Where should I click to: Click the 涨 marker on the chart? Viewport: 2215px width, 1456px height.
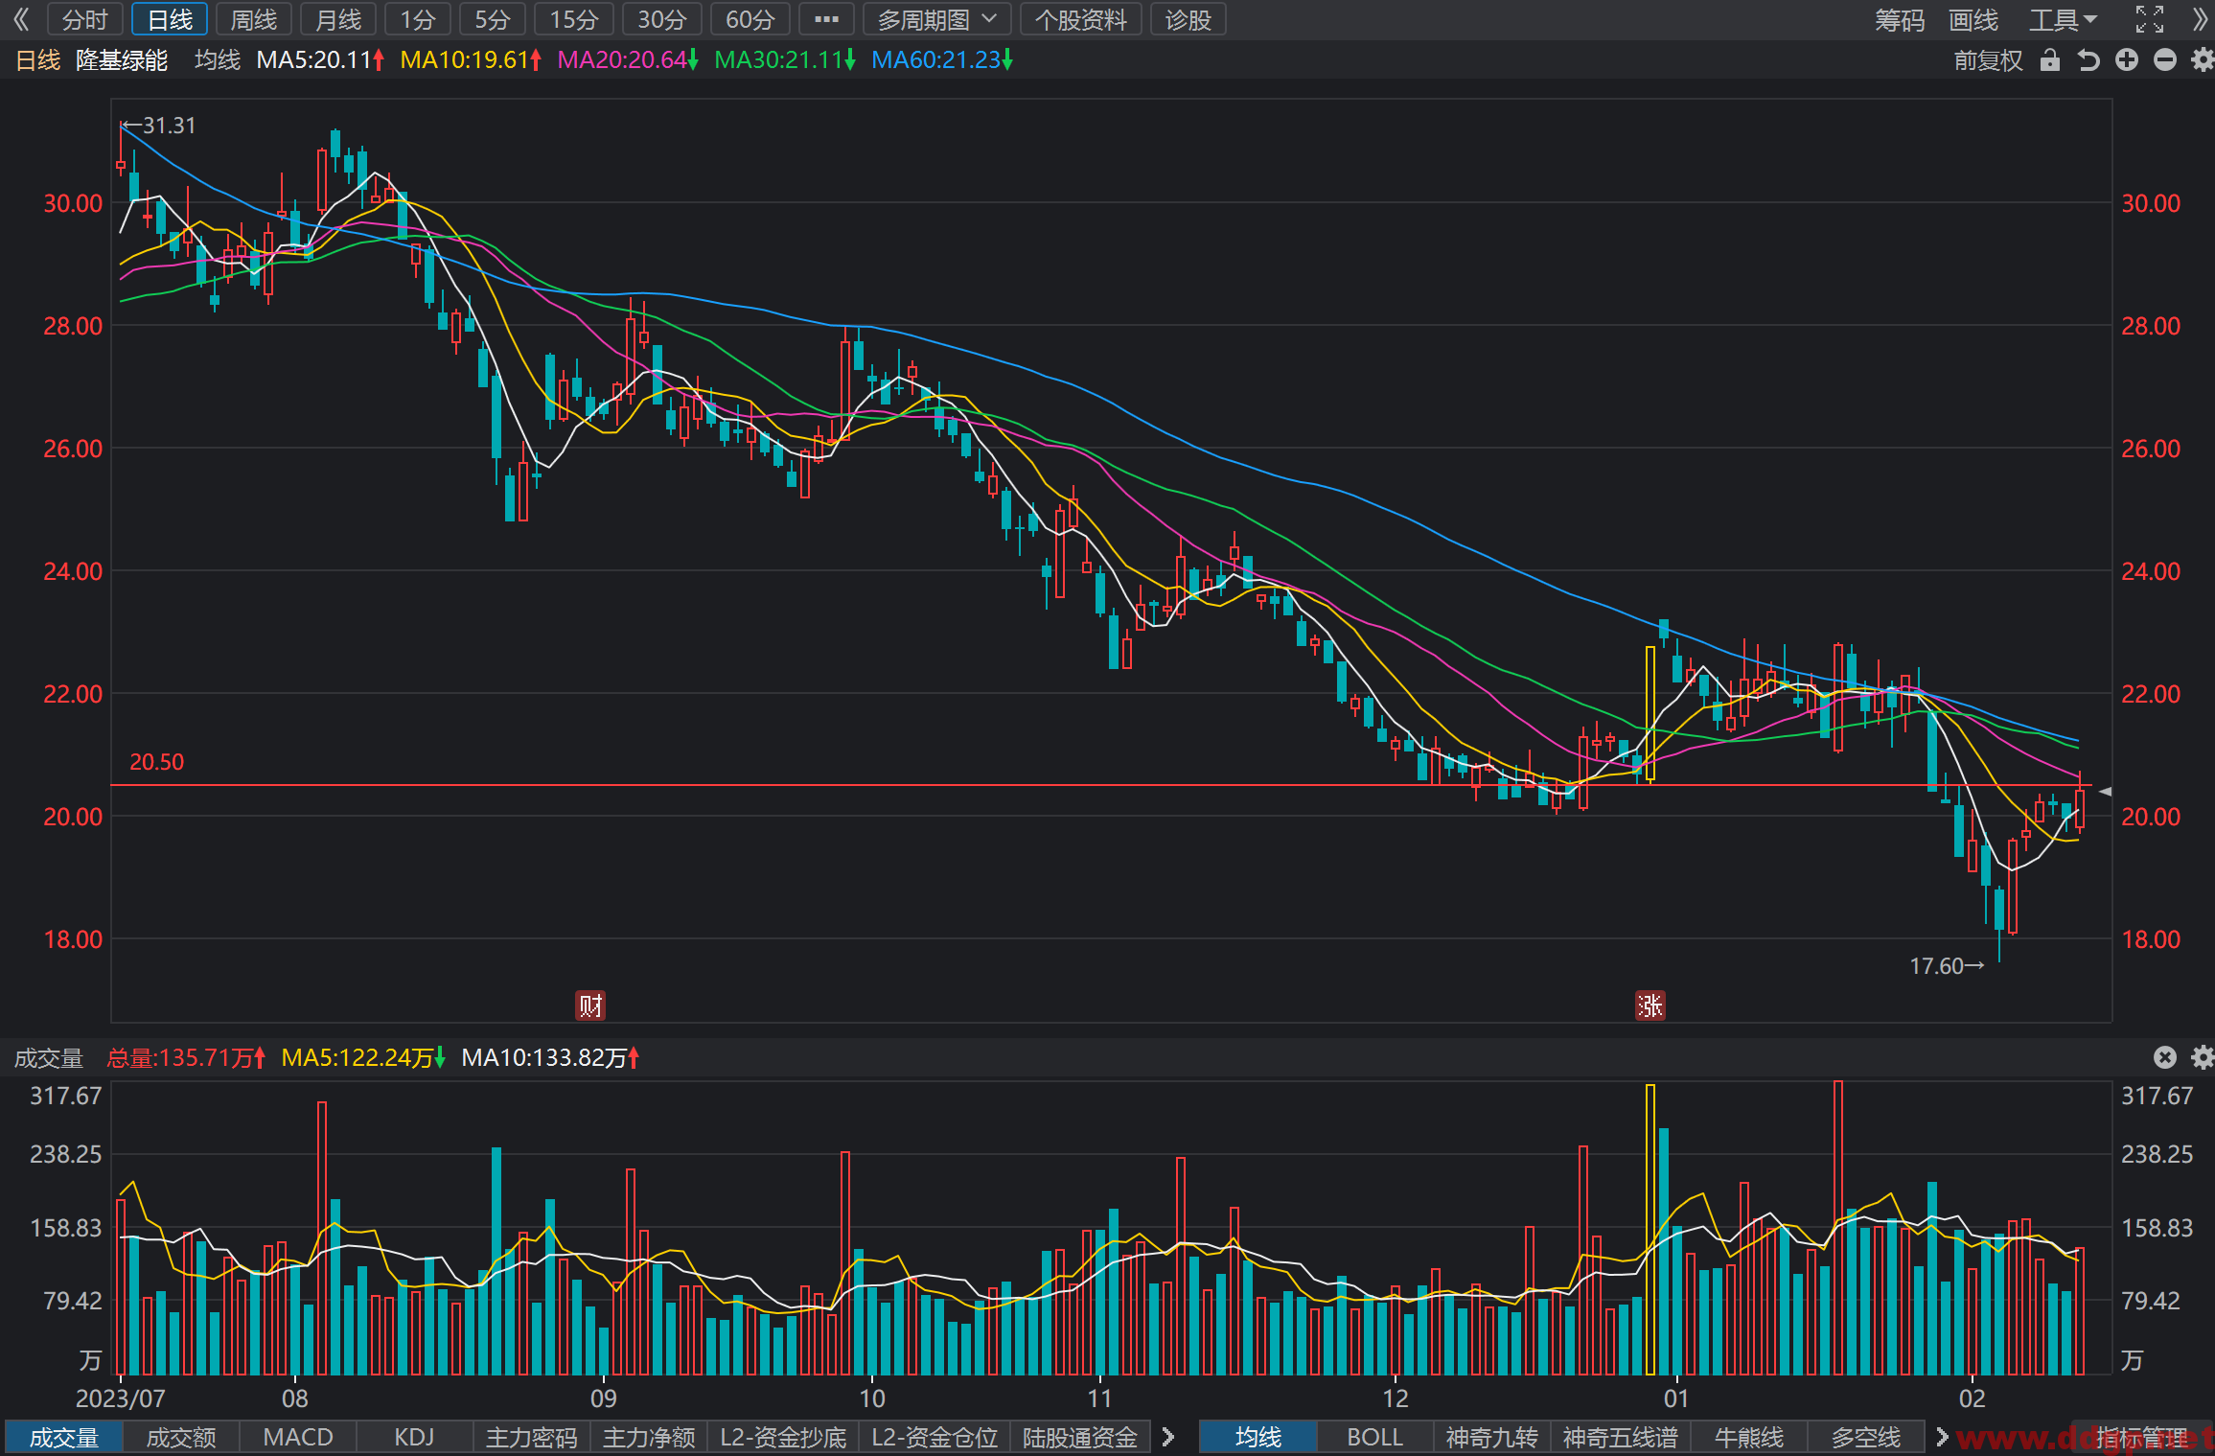click(x=1650, y=1005)
